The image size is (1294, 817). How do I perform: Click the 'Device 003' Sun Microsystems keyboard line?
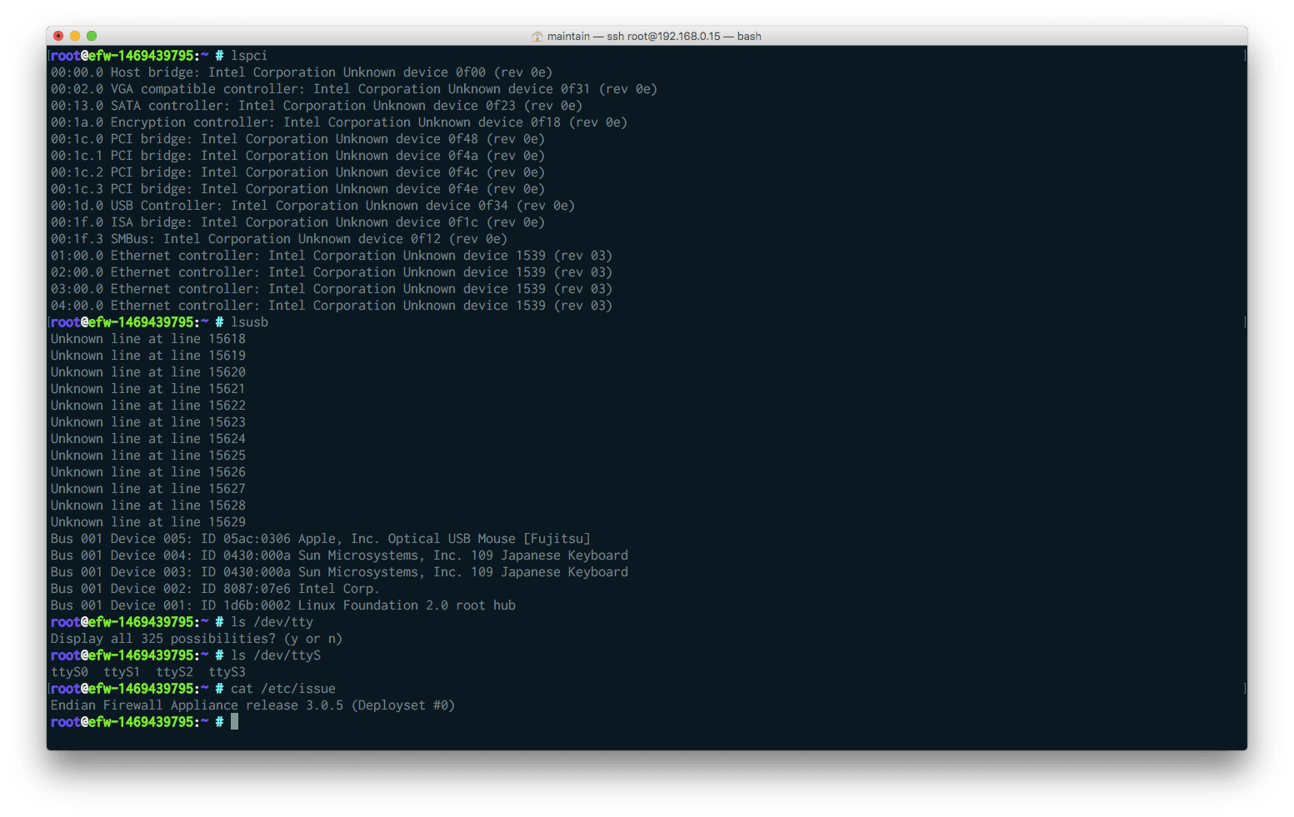click(x=339, y=572)
